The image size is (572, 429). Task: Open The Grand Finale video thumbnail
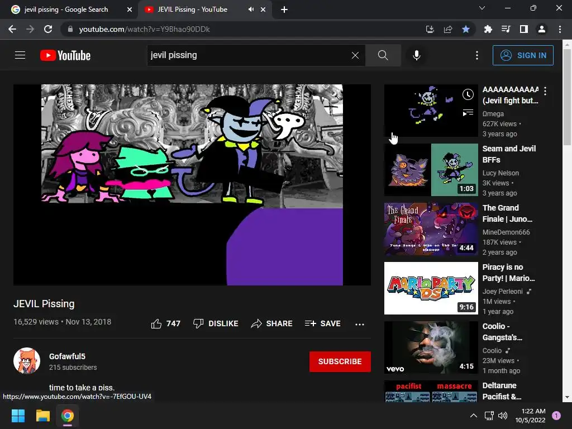(431, 229)
